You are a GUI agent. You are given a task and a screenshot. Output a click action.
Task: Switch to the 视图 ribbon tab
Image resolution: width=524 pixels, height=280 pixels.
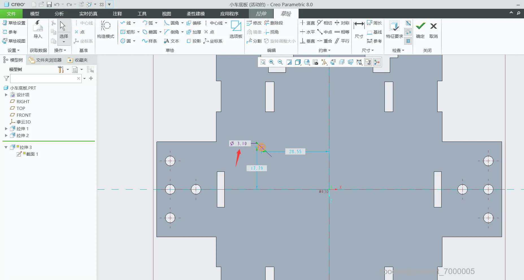167,14
